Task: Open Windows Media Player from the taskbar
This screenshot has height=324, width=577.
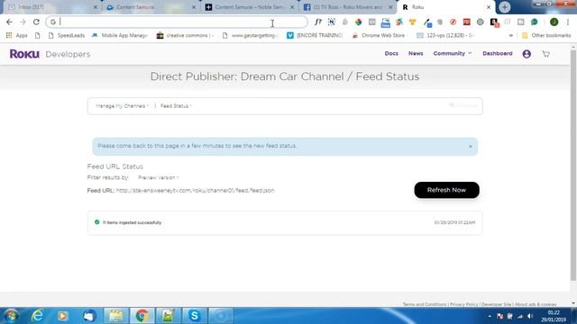Action: [x=62, y=316]
